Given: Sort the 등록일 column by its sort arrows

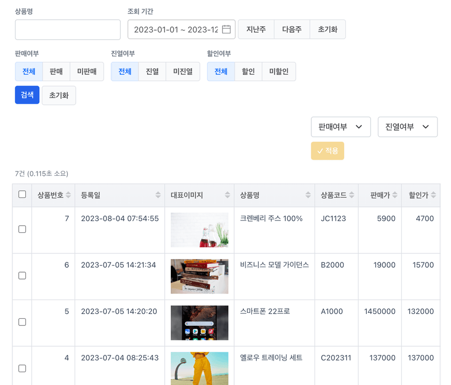Looking at the screenshot, I should (x=157, y=195).
